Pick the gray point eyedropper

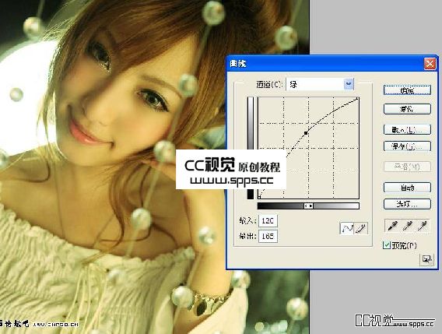pos(407,226)
